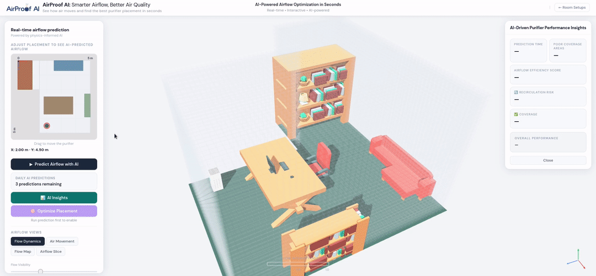
Task: Click the 'Drag to move the purifier' hint
Action: click(x=54, y=143)
